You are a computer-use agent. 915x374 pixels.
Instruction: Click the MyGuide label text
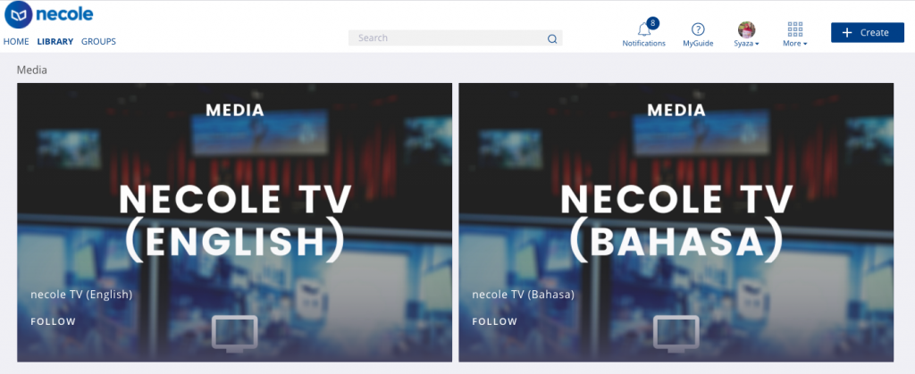pos(698,43)
